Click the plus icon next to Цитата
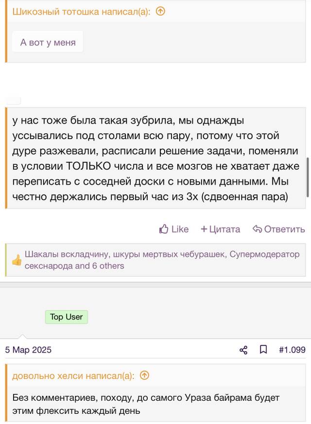Viewport: 311px width, 424px height. point(204,230)
